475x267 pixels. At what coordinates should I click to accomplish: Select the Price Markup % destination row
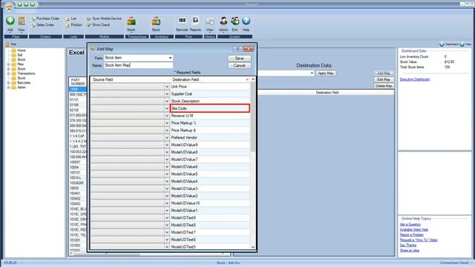click(x=209, y=123)
